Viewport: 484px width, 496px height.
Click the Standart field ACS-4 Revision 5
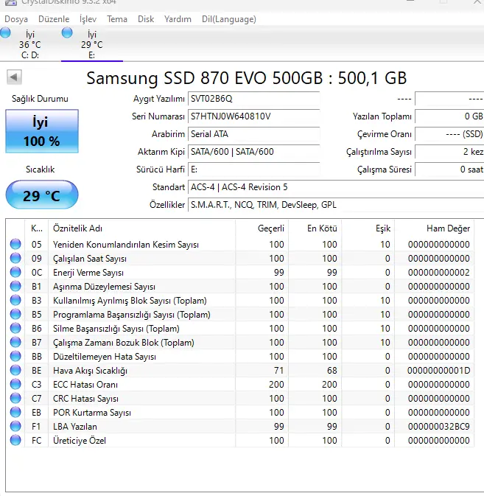[x=336, y=187]
